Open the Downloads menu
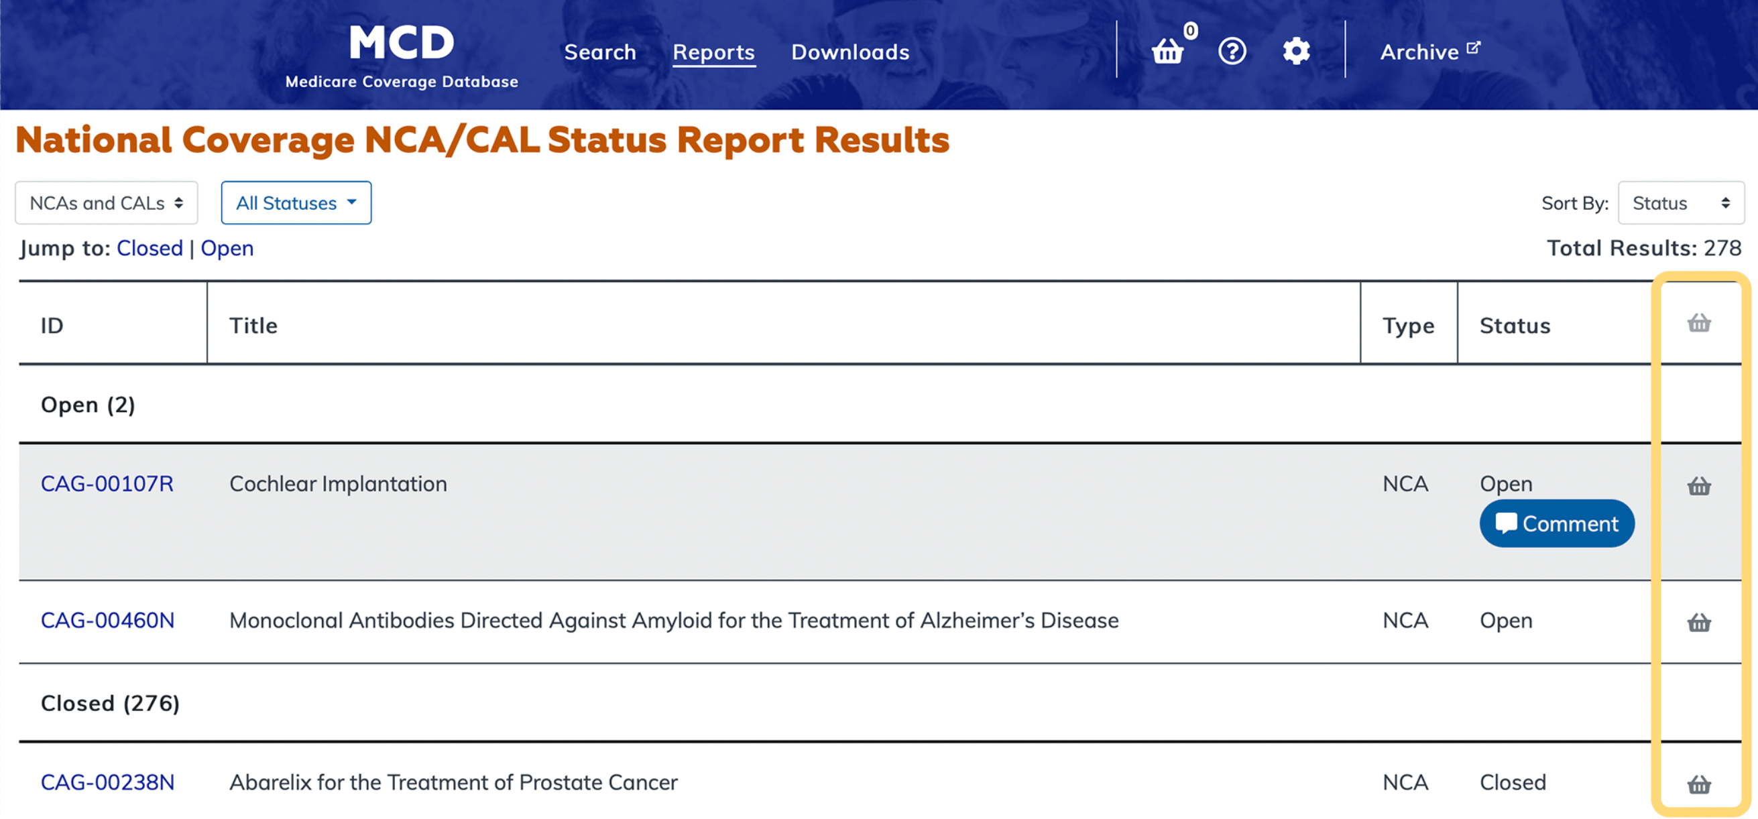Viewport: 1758px width, 819px height. tap(849, 52)
